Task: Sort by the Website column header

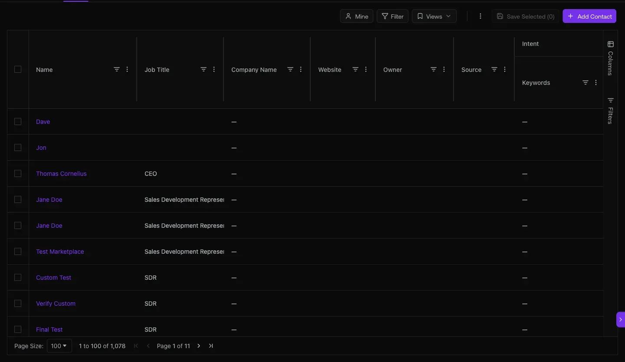Action: tap(329, 70)
